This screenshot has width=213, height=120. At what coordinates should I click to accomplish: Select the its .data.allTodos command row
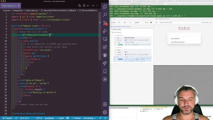point(132,42)
